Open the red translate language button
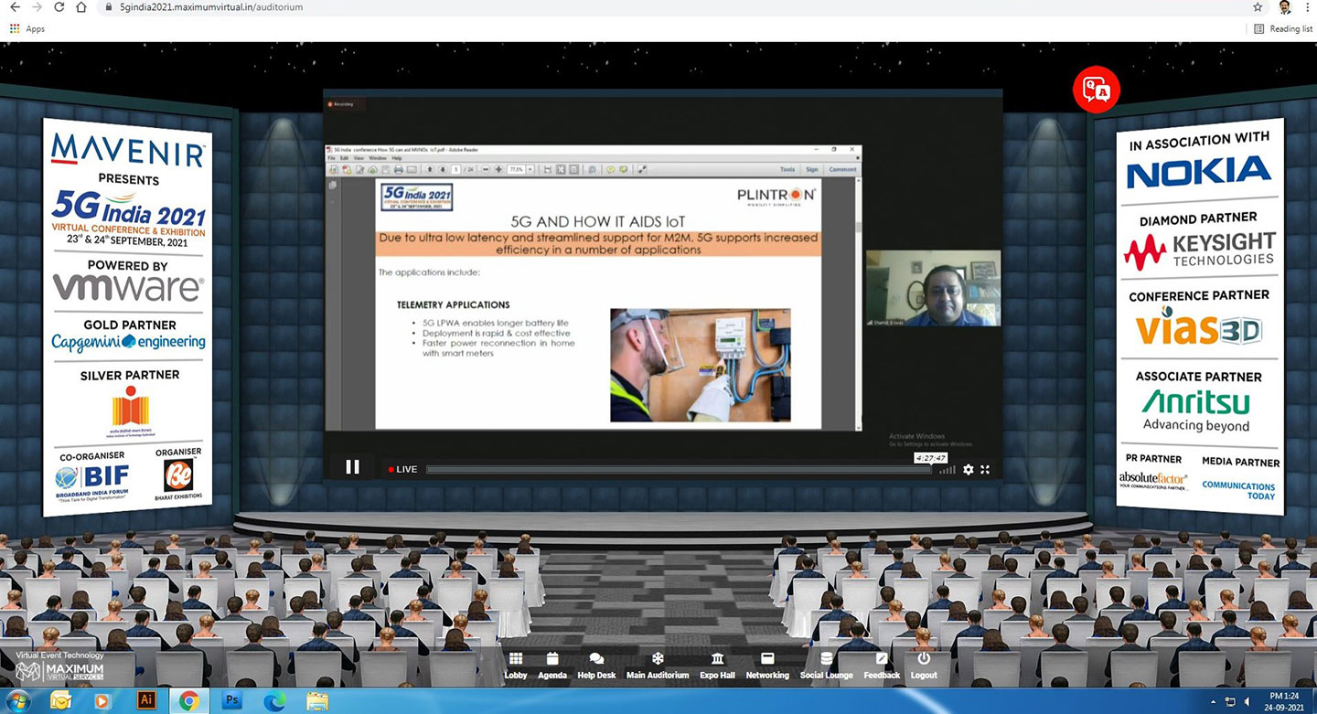 click(1096, 90)
